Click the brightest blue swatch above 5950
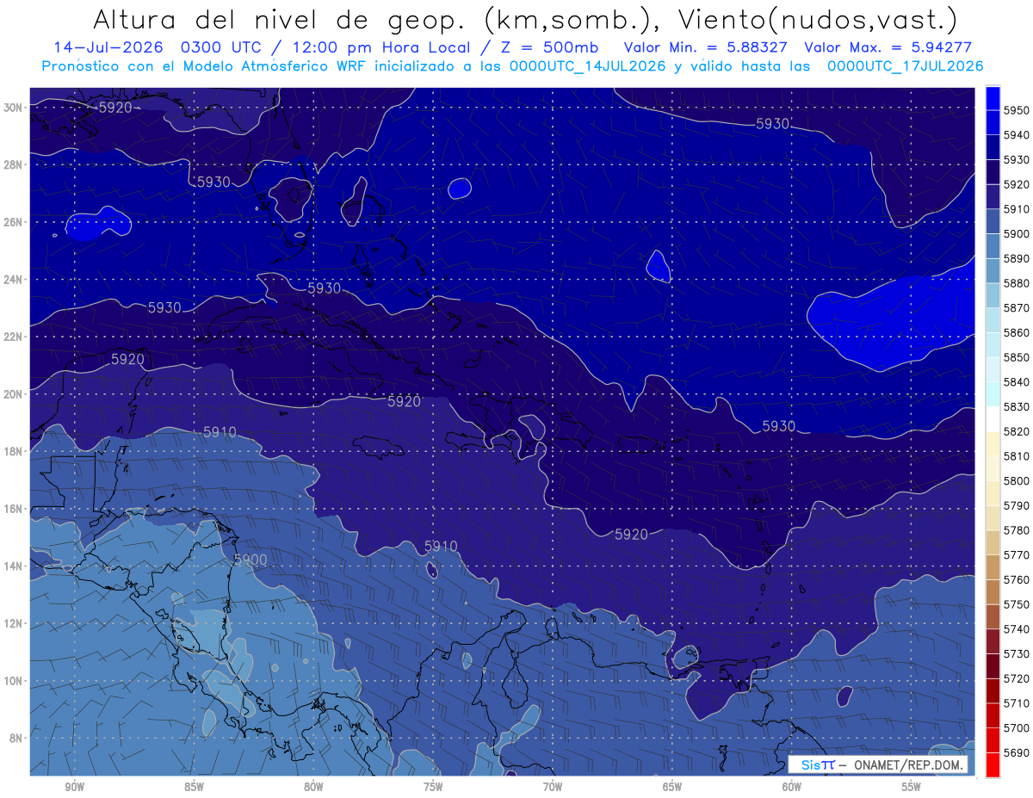 click(993, 98)
